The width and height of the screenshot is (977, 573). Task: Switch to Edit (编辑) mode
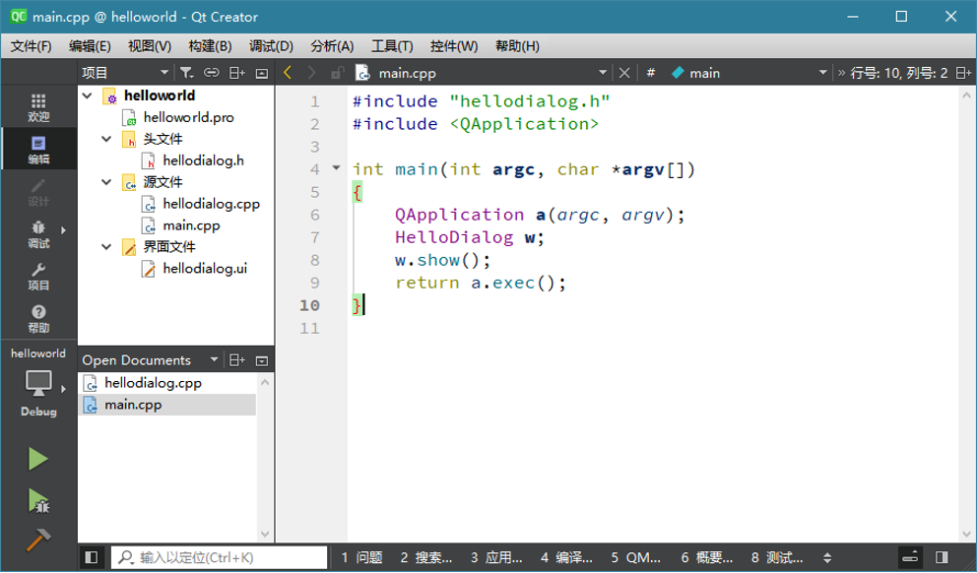click(x=38, y=149)
